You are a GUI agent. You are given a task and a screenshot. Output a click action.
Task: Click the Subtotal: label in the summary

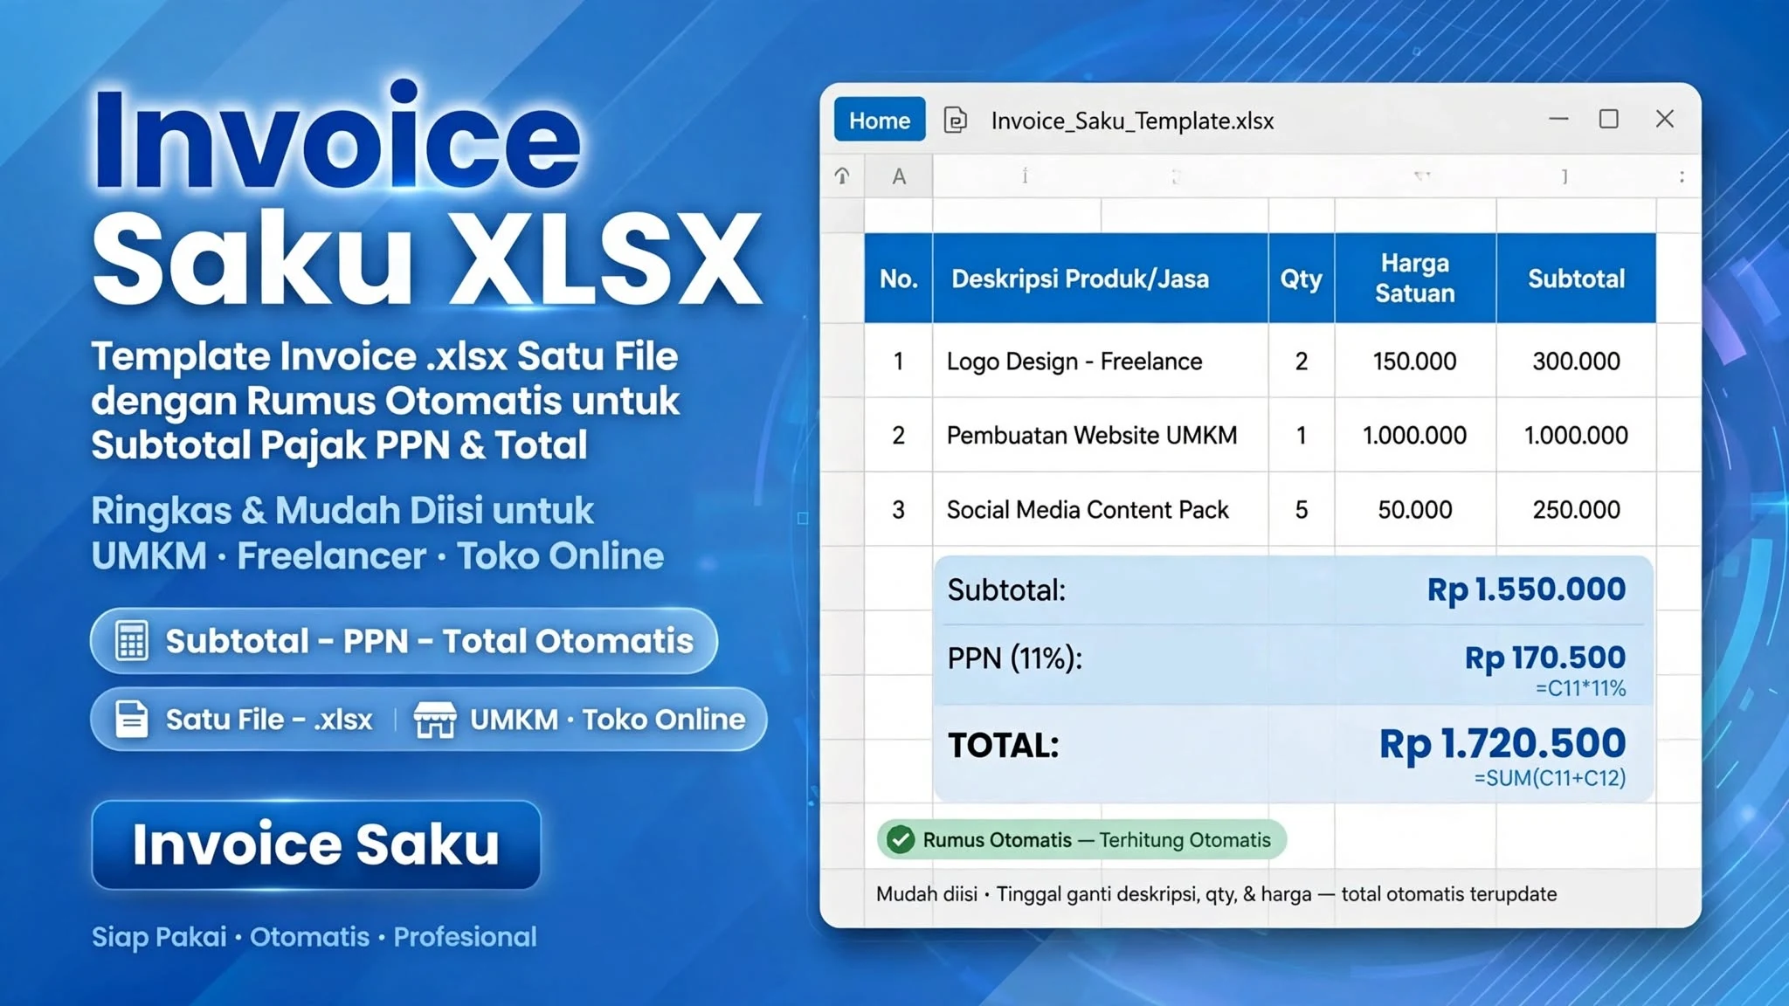[1006, 590]
